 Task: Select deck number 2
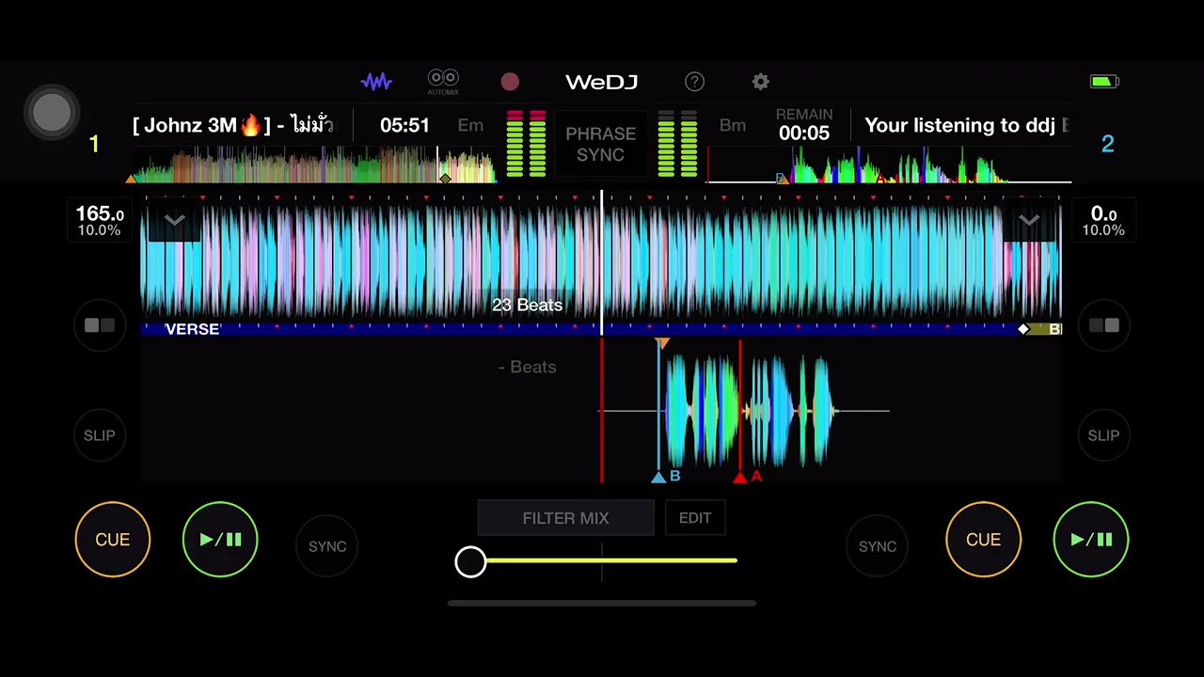click(x=1107, y=144)
